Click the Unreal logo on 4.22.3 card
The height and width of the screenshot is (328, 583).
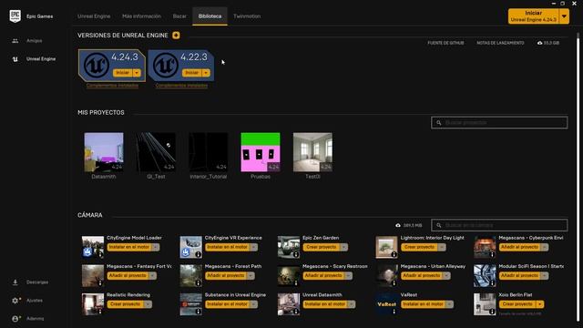[x=166, y=65]
